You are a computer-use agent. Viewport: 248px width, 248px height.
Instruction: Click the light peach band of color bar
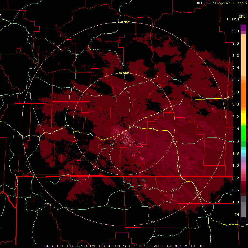pyautogui.click(x=243, y=57)
